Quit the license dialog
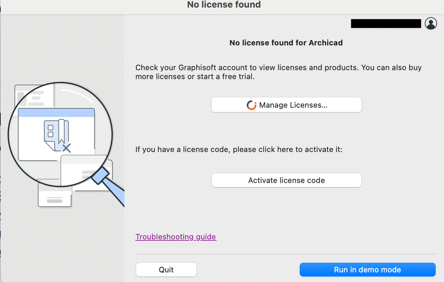The width and height of the screenshot is (444, 282). (x=166, y=270)
